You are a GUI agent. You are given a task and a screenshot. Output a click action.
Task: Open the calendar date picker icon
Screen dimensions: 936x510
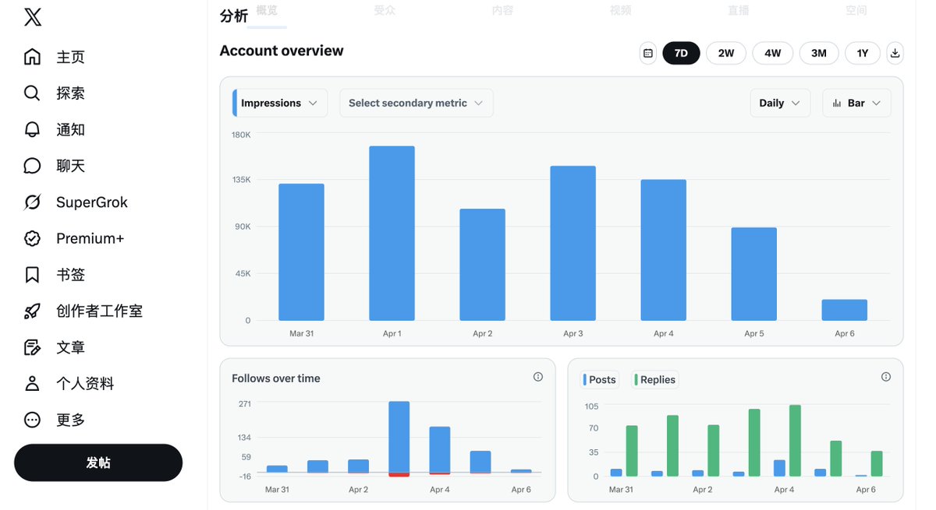click(647, 53)
